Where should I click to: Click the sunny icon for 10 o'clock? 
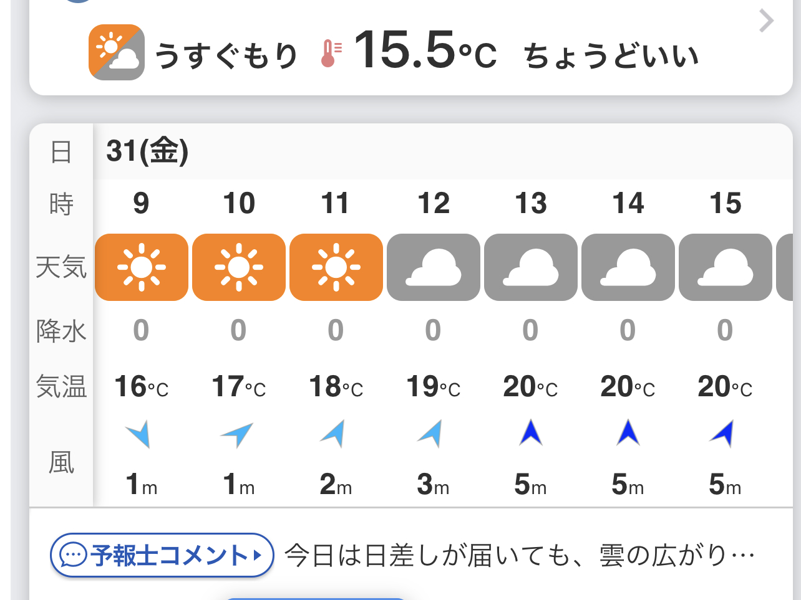coord(239,267)
